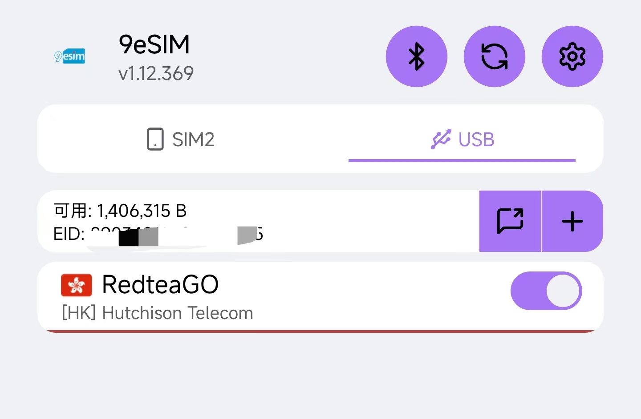Switch to the SIM2 tab
The image size is (641, 419).
(181, 139)
